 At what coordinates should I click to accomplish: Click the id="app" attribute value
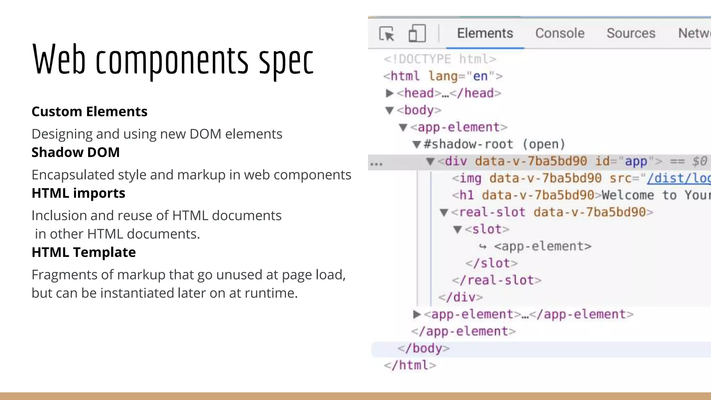pyautogui.click(x=636, y=161)
